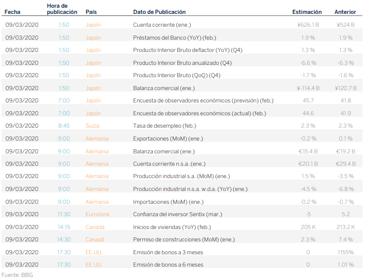Click the Eurozona country cell
The height and width of the screenshot is (280, 365).
click(97, 214)
